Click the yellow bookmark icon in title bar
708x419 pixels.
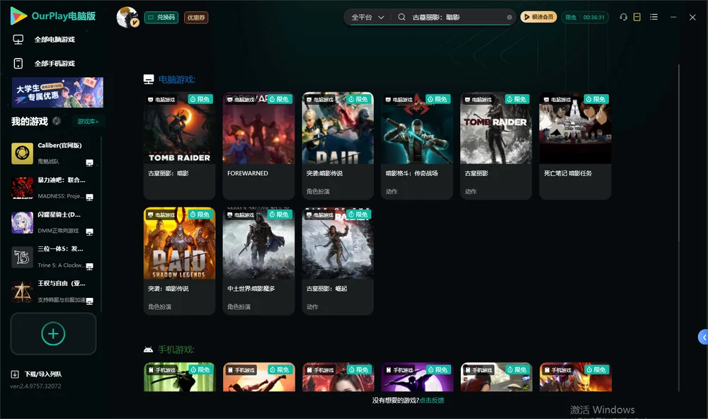637,17
